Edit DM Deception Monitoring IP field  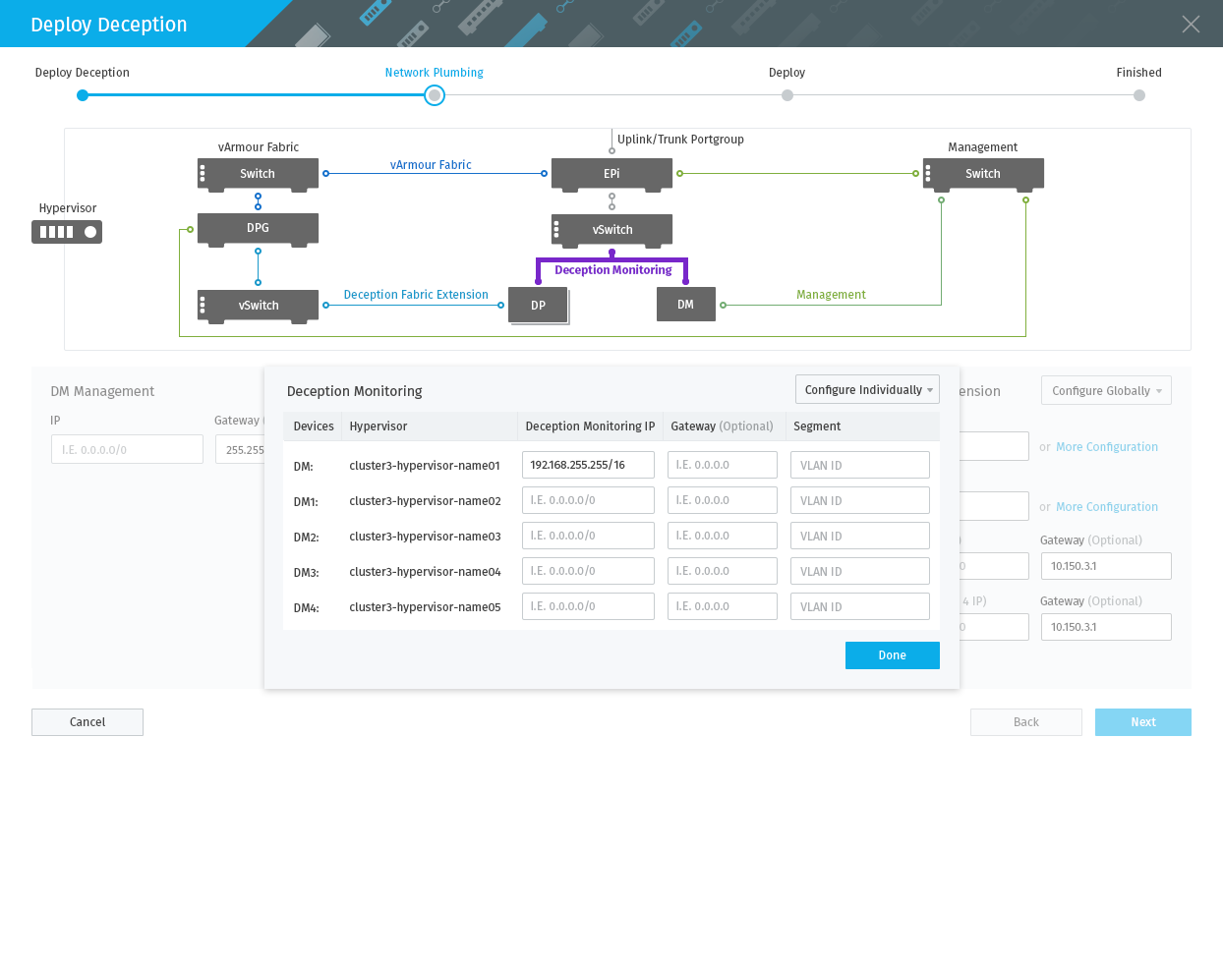click(588, 465)
